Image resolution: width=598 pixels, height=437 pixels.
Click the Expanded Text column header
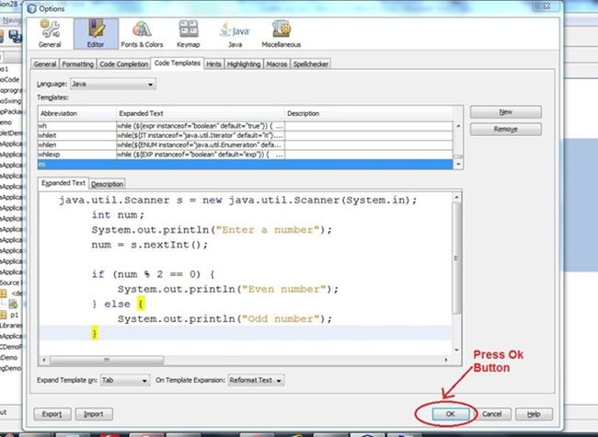(201, 114)
